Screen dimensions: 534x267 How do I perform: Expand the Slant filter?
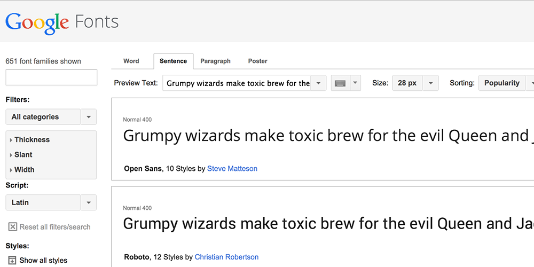click(21, 155)
